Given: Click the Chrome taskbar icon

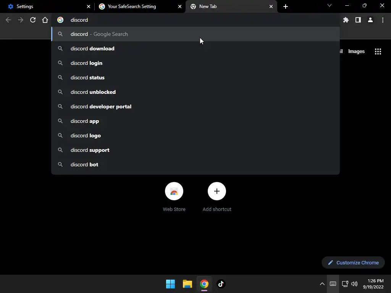Looking at the screenshot, I should [x=204, y=284].
